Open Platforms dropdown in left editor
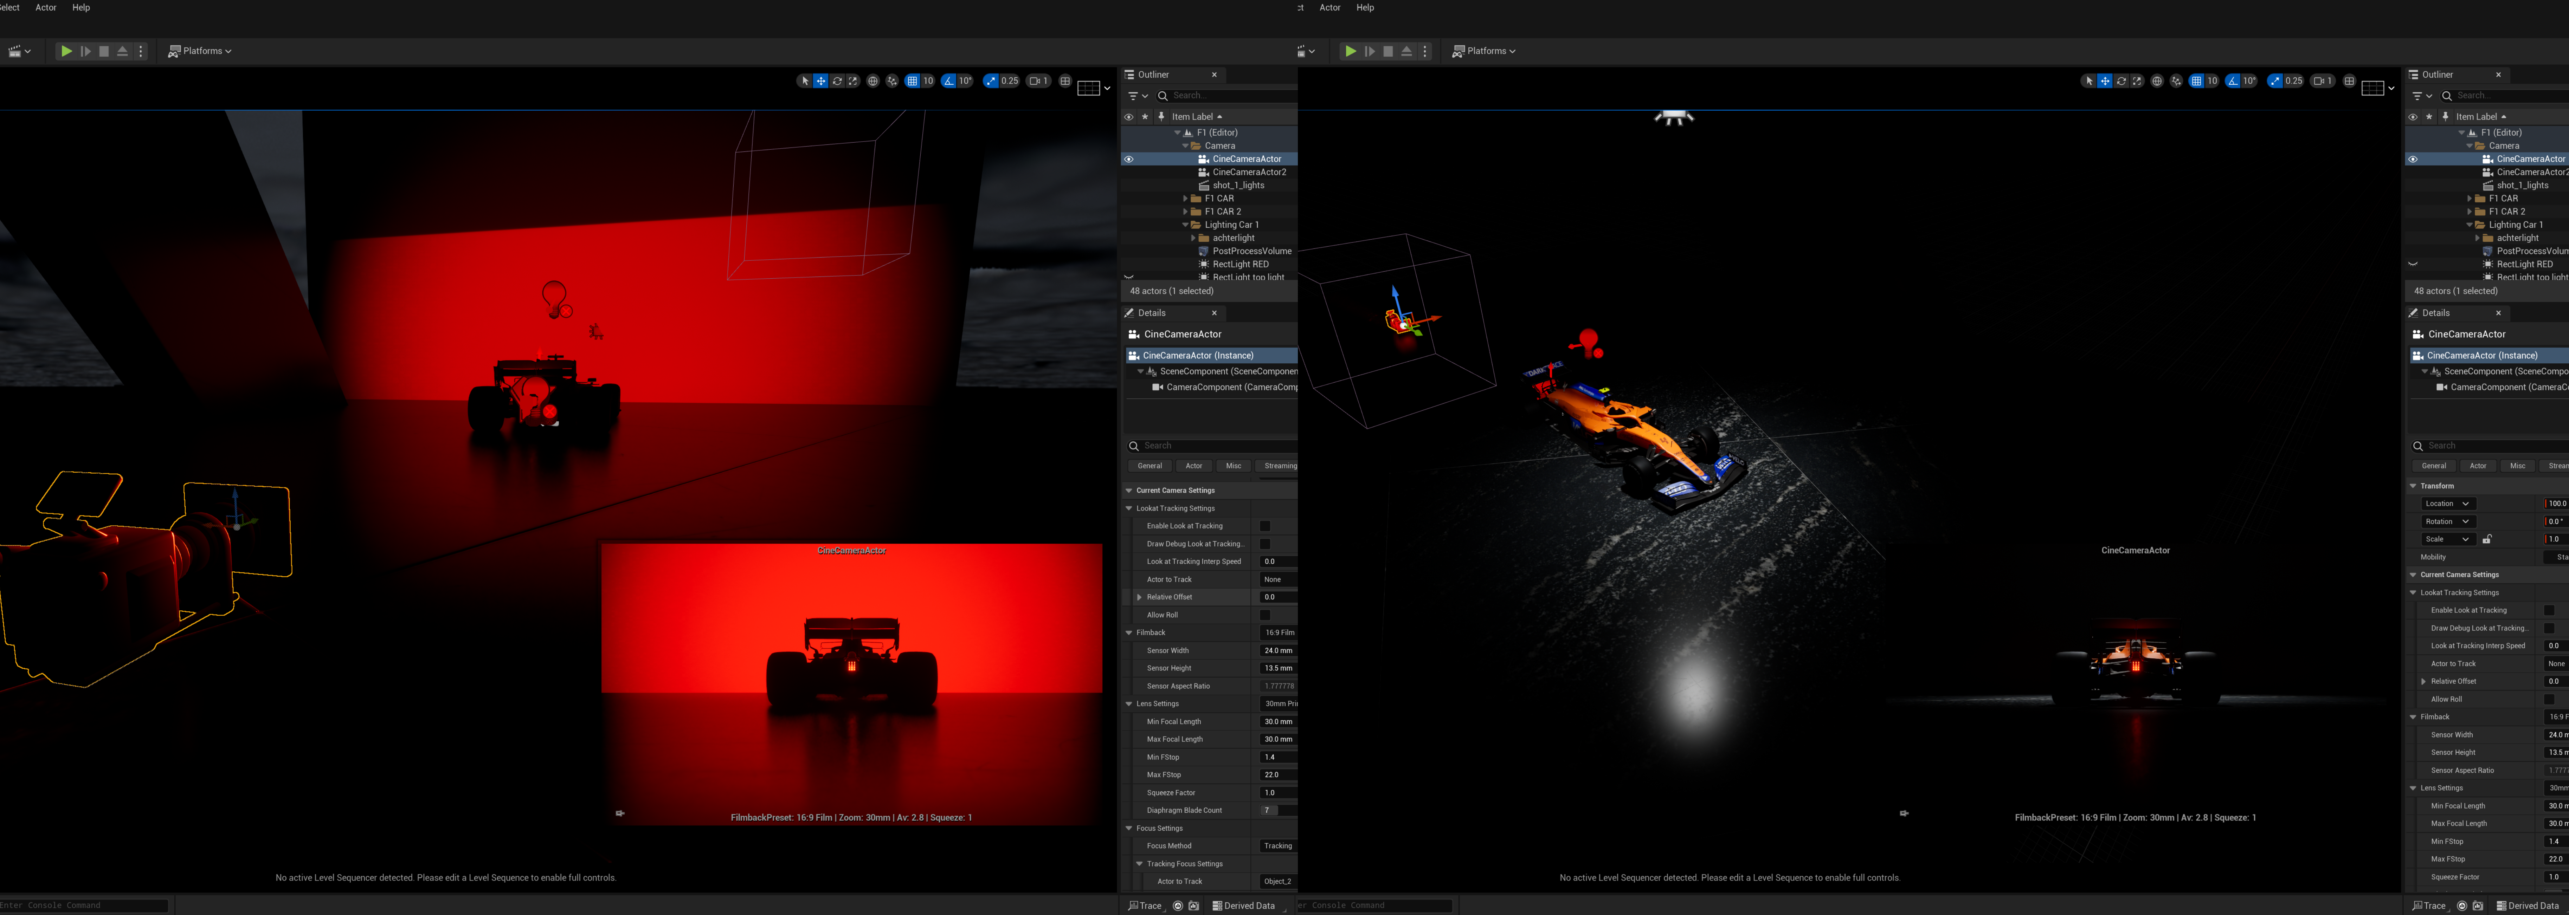This screenshot has width=2569, height=915. click(x=199, y=51)
